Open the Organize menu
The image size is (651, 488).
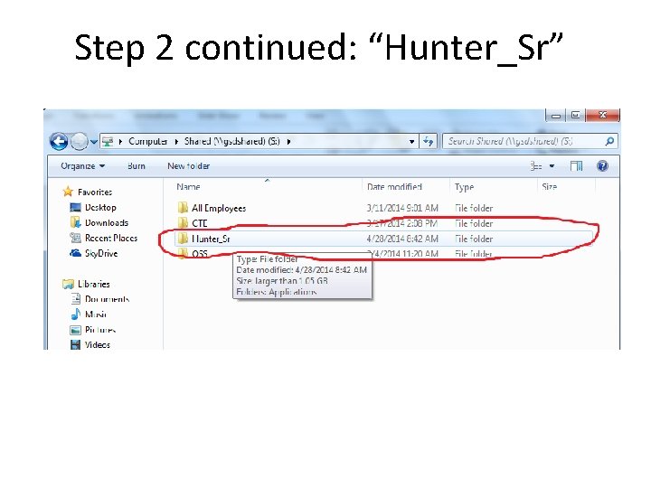82,166
